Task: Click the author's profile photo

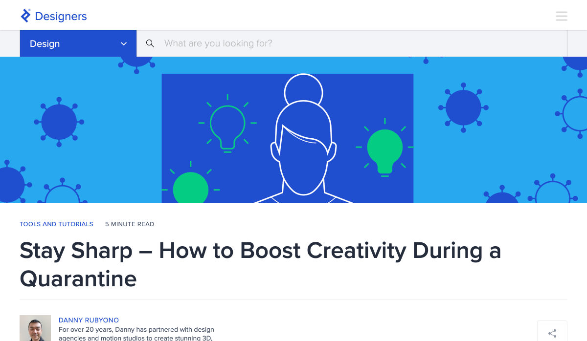Action: coord(35,328)
